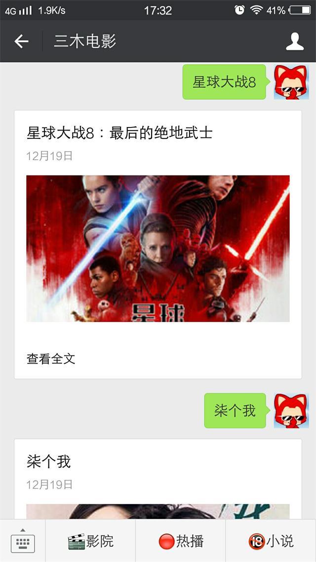Image resolution: width=316 pixels, height=562 pixels.
Task: Open the 热播 menu
Action: tap(181, 541)
